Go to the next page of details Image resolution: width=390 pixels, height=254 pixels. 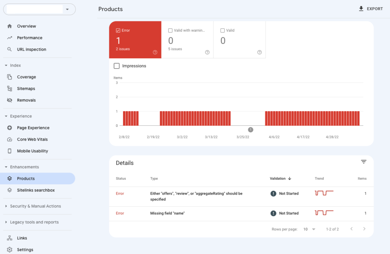pyautogui.click(x=364, y=229)
